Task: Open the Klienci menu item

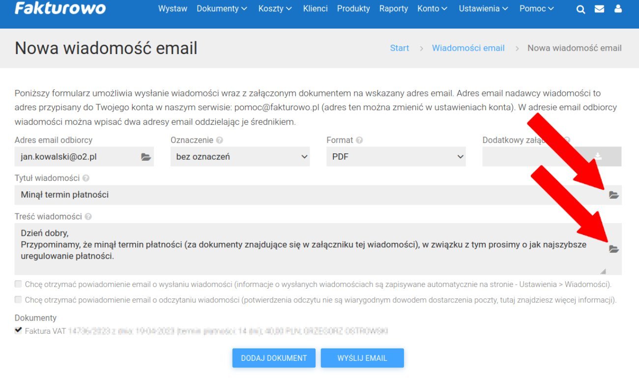Action: [x=315, y=9]
